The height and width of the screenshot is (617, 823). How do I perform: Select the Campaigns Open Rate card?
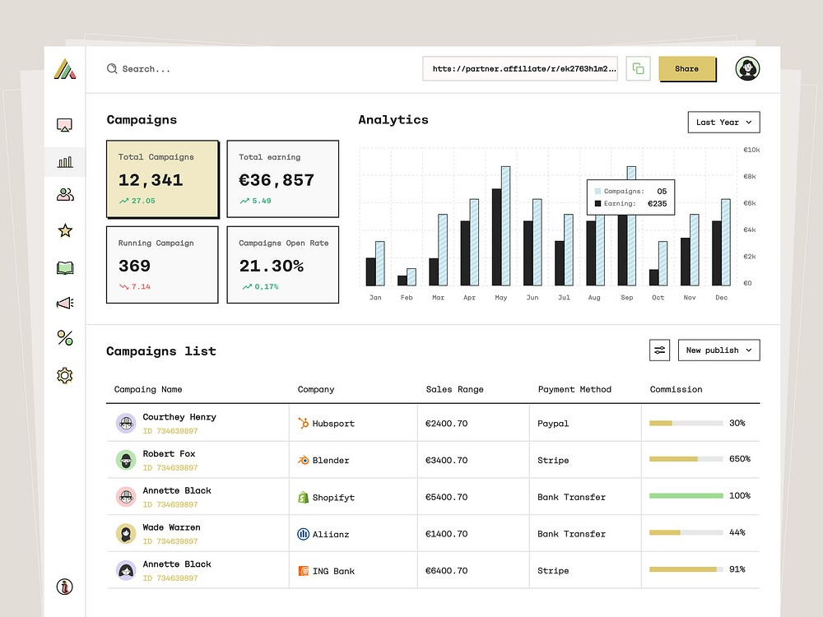point(283,264)
